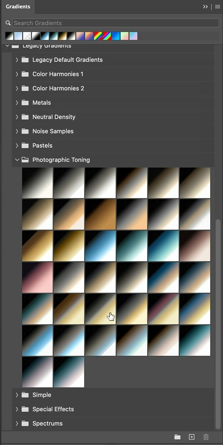Open the Gradients panel hamburger menu
The image size is (223, 445).
217,7
